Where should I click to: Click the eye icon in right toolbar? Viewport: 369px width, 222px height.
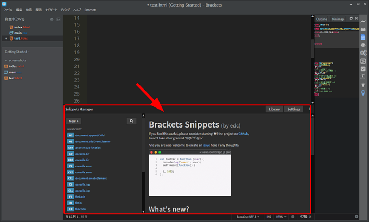pos(363,45)
